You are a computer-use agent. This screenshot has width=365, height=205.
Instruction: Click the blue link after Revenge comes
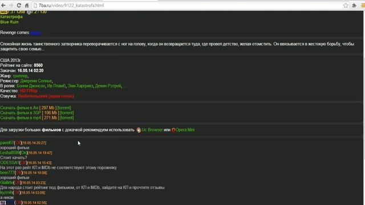pos(35,33)
